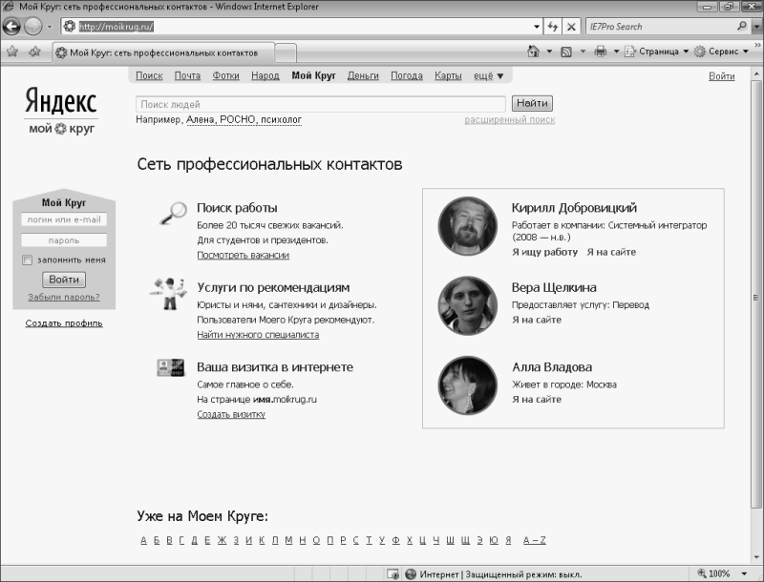The height and width of the screenshot is (582, 764).
Task: Click Вера Щелкина's profile photo
Action: pos(468,305)
